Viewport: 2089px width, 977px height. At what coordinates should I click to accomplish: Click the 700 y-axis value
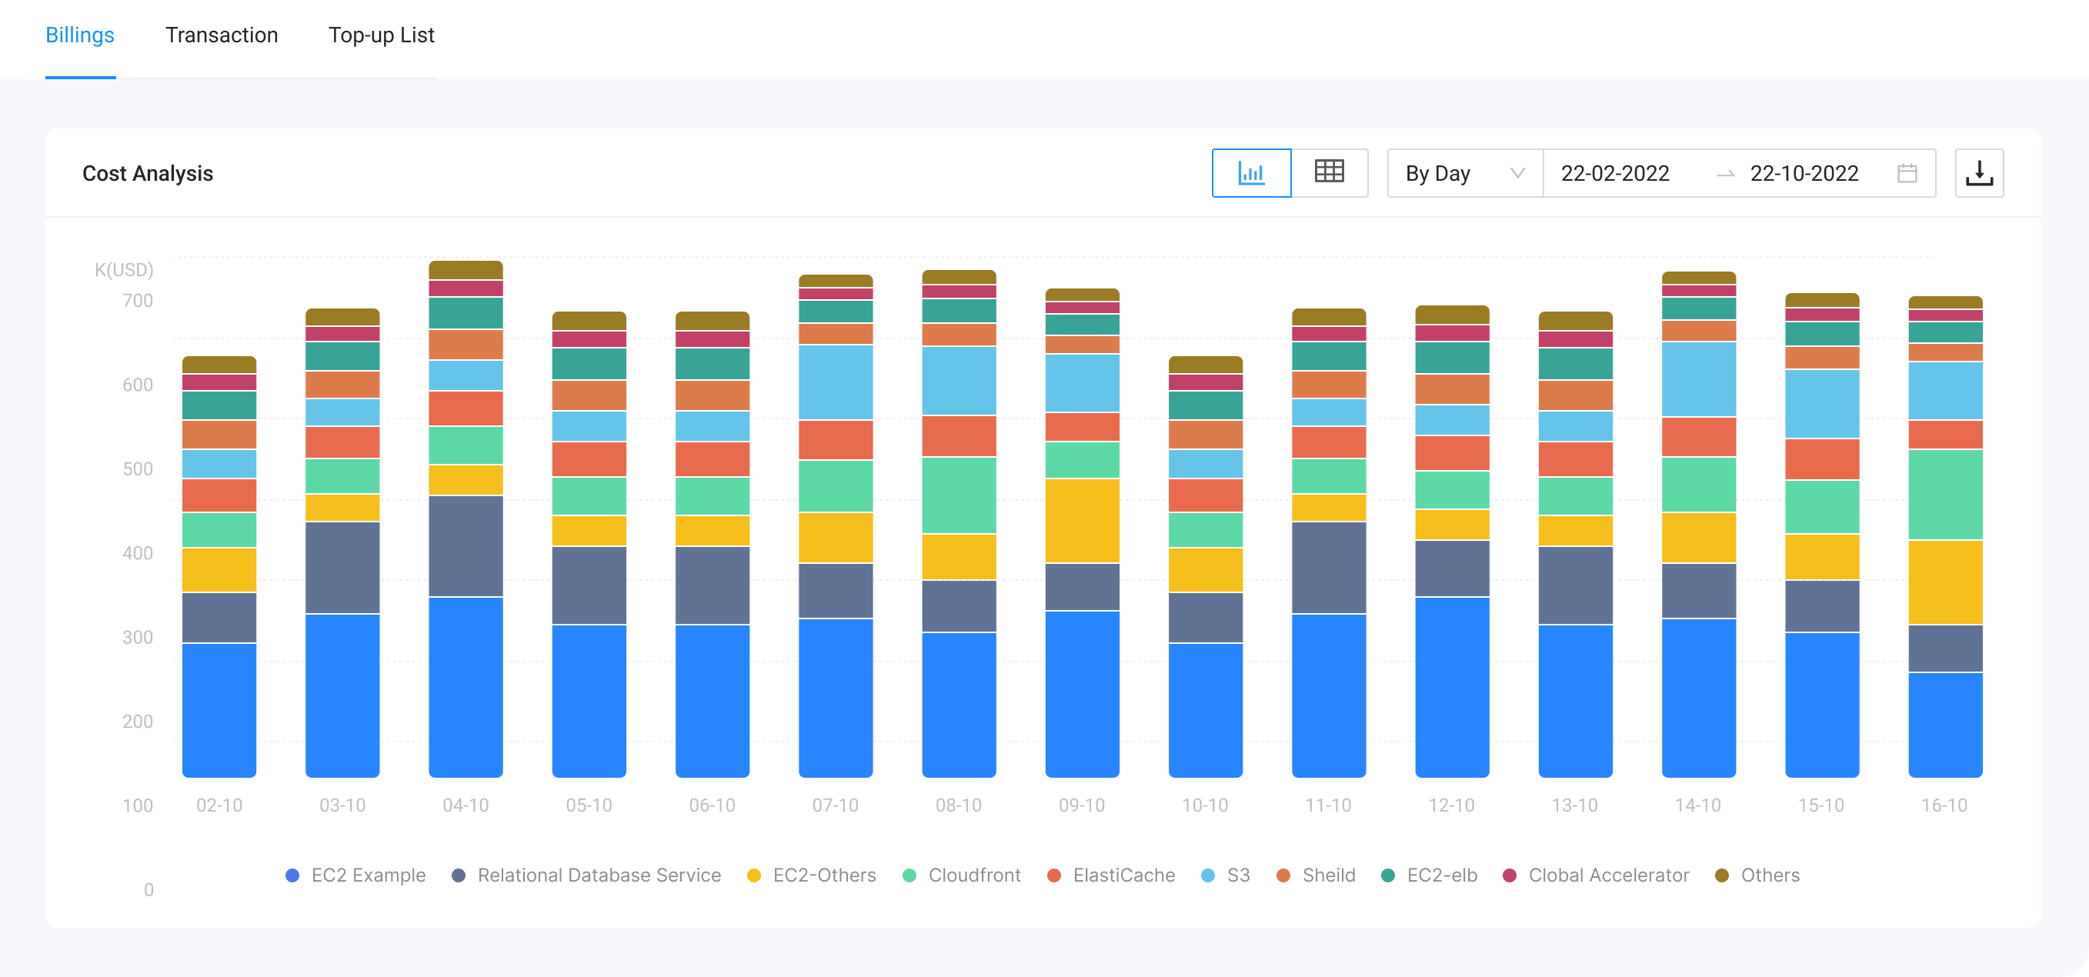[x=138, y=300]
